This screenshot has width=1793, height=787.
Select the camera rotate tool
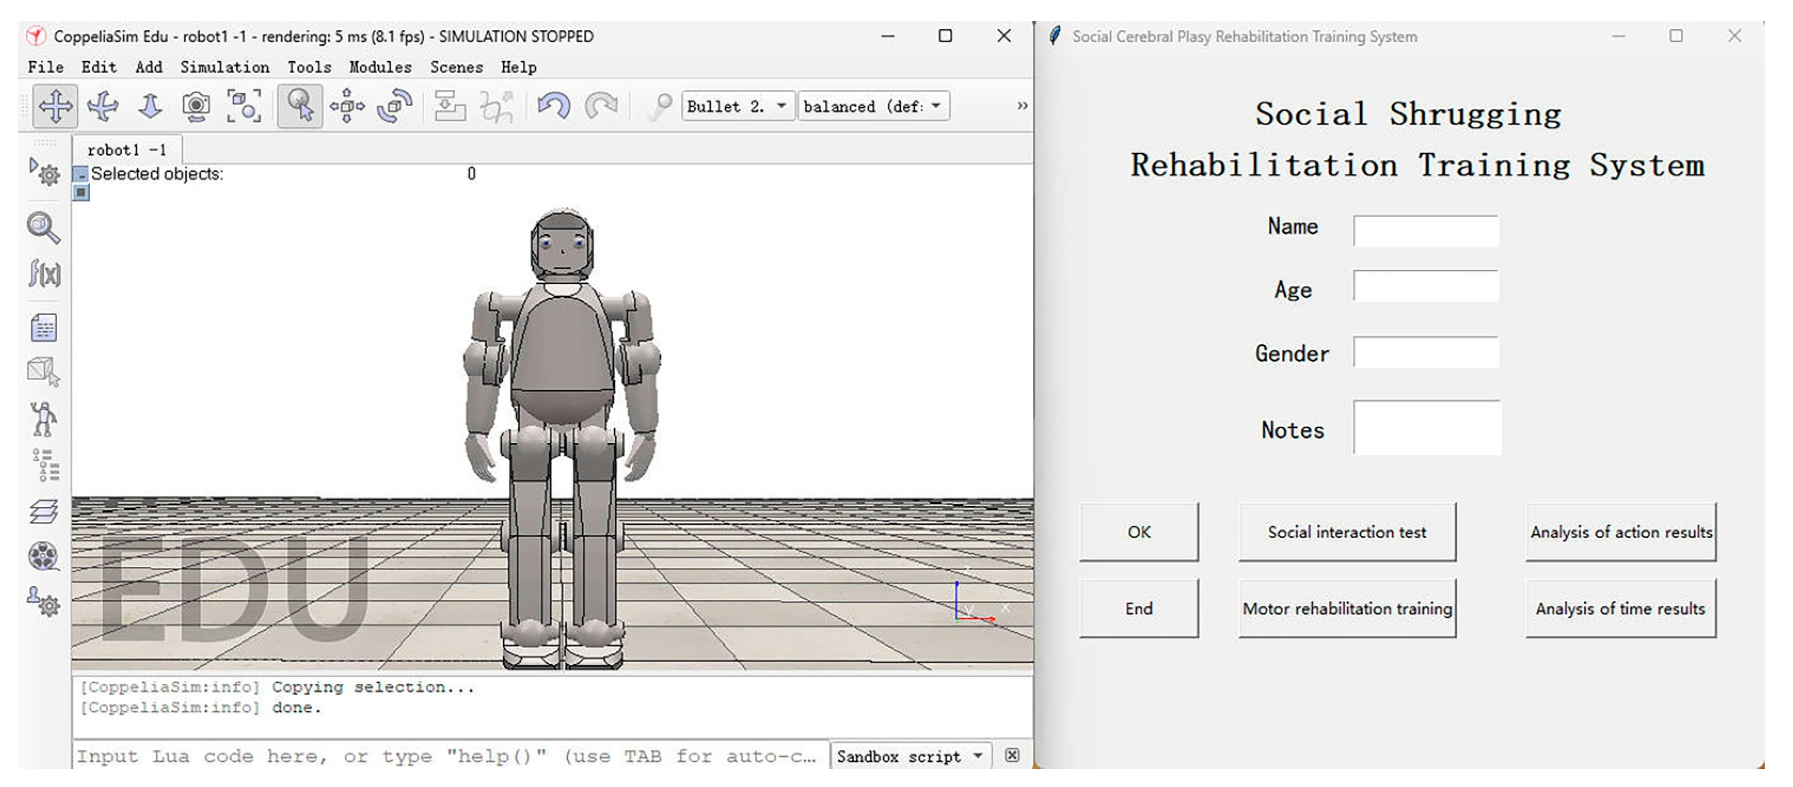(102, 106)
